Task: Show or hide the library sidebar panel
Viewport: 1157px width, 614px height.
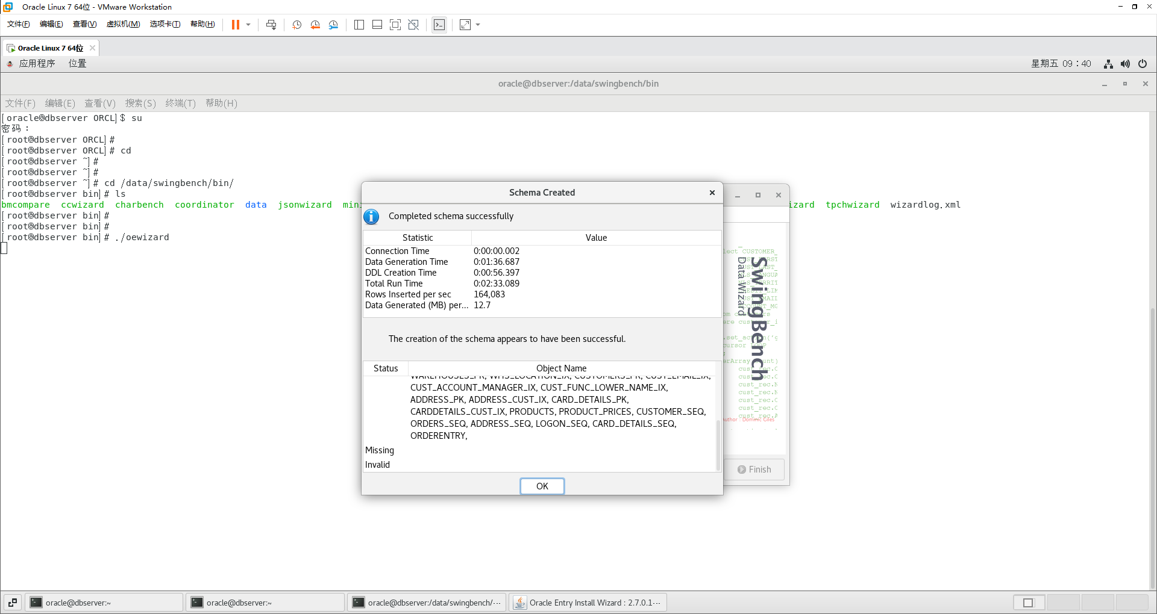Action: click(359, 25)
